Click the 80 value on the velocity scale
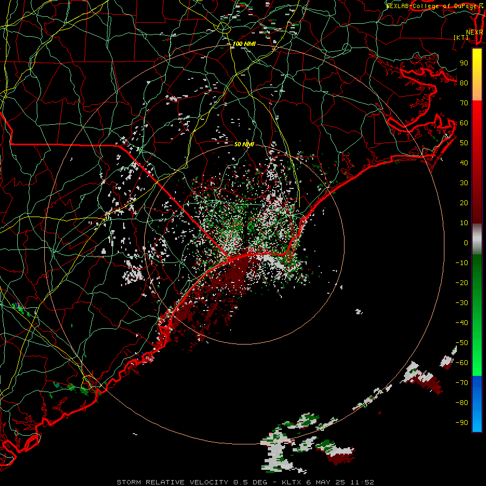Viewport: 486px width, 486px height. [464, 83]
